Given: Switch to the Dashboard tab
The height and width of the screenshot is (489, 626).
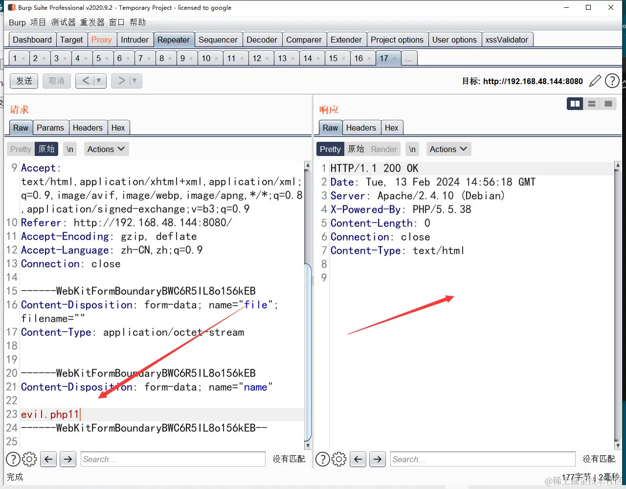Looking at the screenshot, I should (32, 40).
